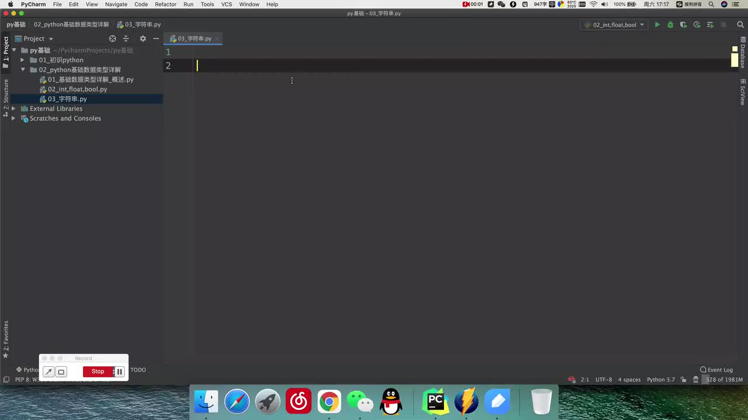Close the 03_字符串.py editor tab
This screenshot has width=748, height=420.
coord(217,38)
